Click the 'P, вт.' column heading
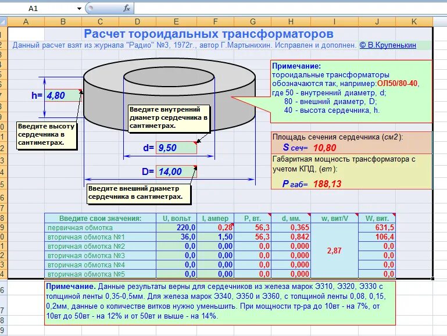 pyautogui.click(x=253, y=219)
